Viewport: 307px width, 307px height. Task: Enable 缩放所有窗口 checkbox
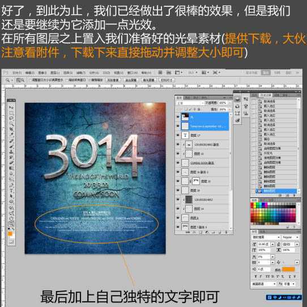tap(67, 80)
